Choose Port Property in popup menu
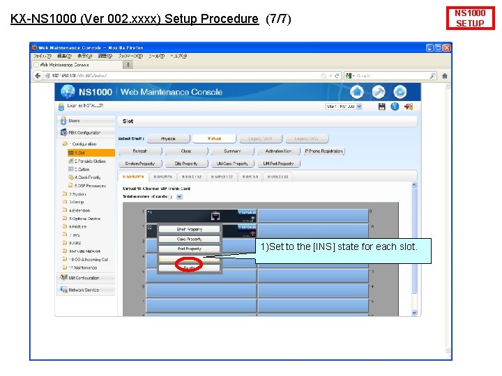The width and height of the screenshot is (502, 376). [190, 249]
